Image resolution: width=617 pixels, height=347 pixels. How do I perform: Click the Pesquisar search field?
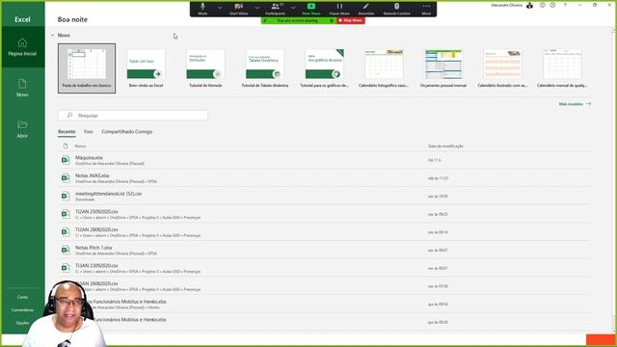pyautogui.click(x=133, y=116)
